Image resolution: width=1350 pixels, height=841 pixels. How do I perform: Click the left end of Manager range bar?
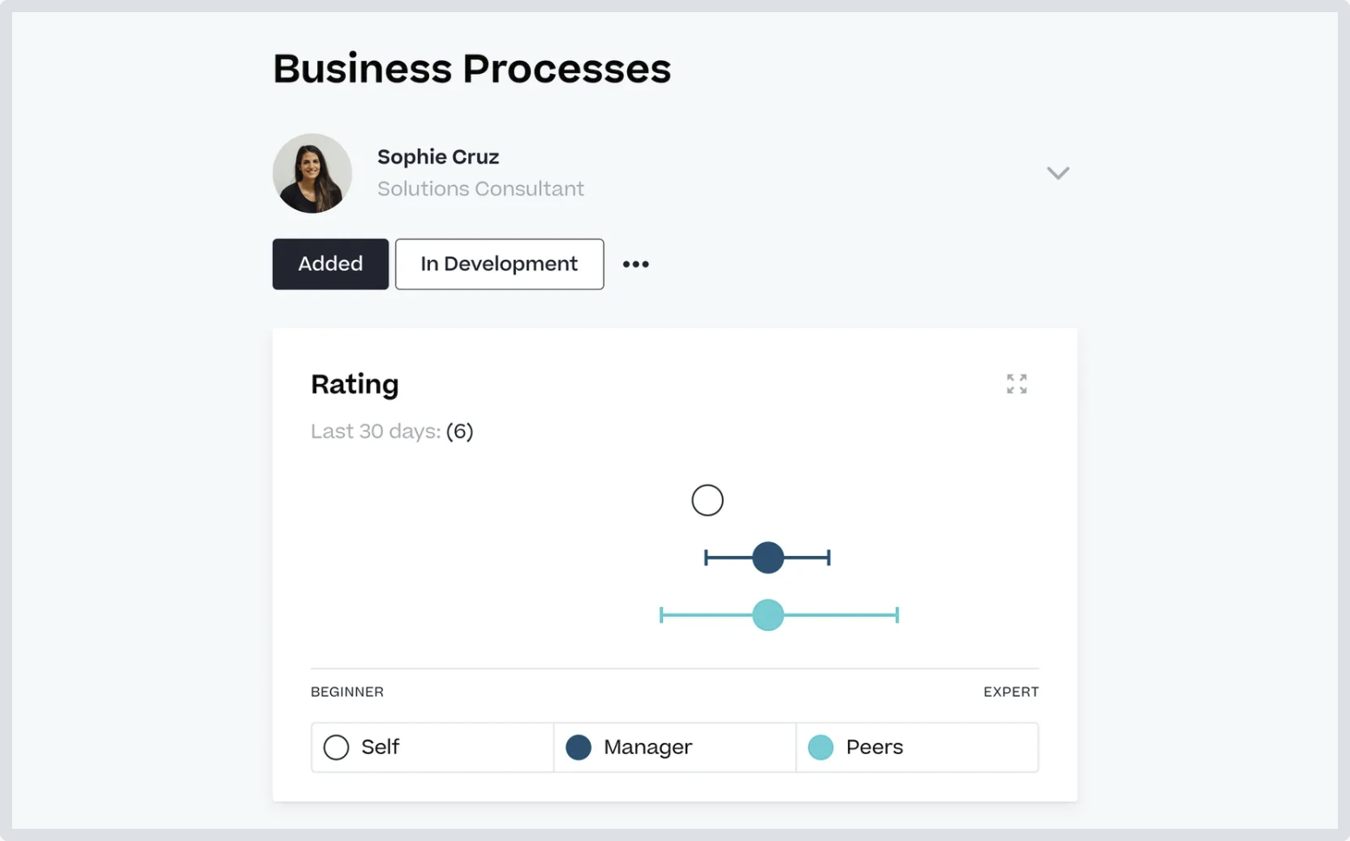click(706, 558)
